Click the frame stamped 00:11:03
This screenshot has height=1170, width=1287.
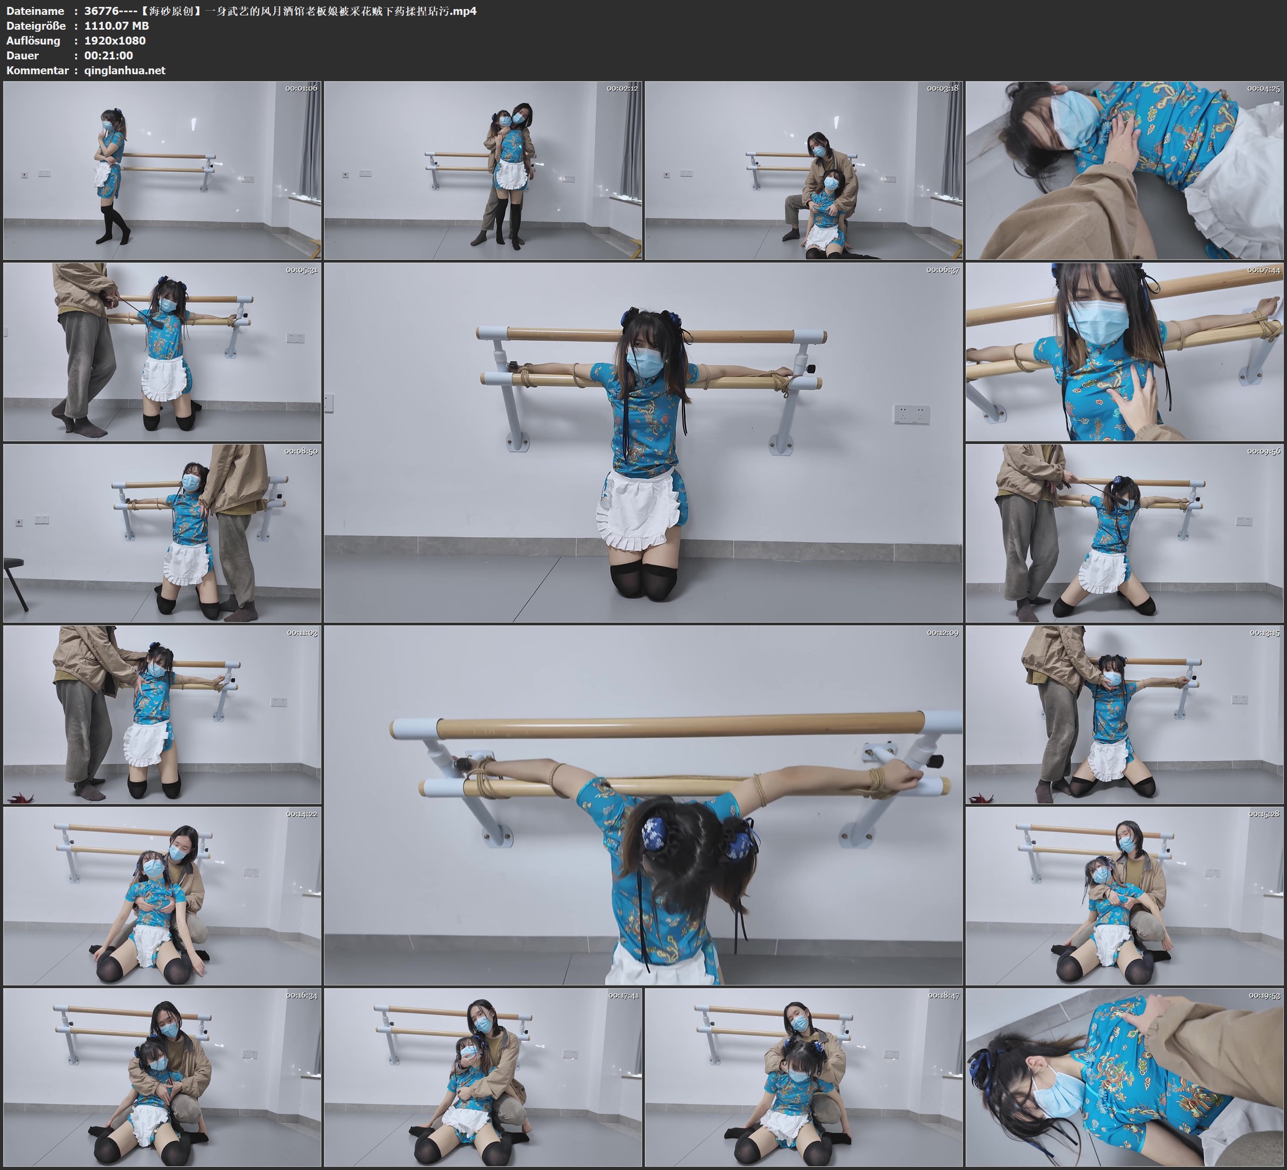162,714
